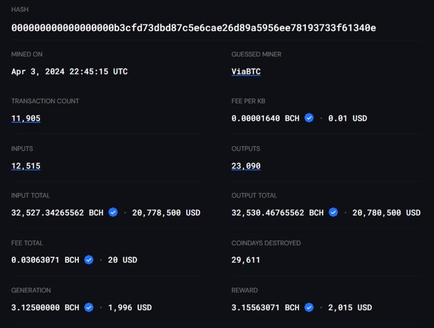Click the 32,530.46765562 BCH output total value
Viewport: 434px width, 328px height.
277,212
